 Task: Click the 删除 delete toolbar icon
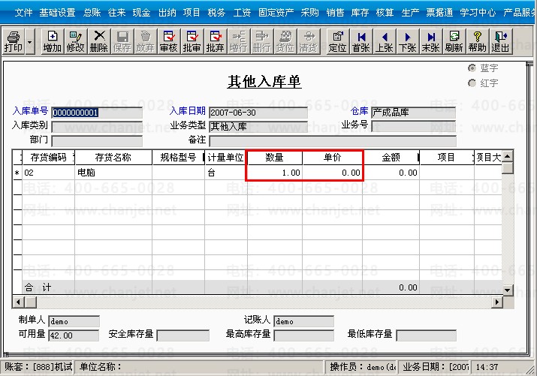(99, 42)
